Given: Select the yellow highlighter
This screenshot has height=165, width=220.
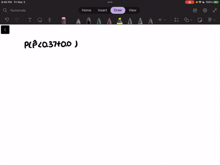Looking at the screenshot, I should tap(120, 21).
